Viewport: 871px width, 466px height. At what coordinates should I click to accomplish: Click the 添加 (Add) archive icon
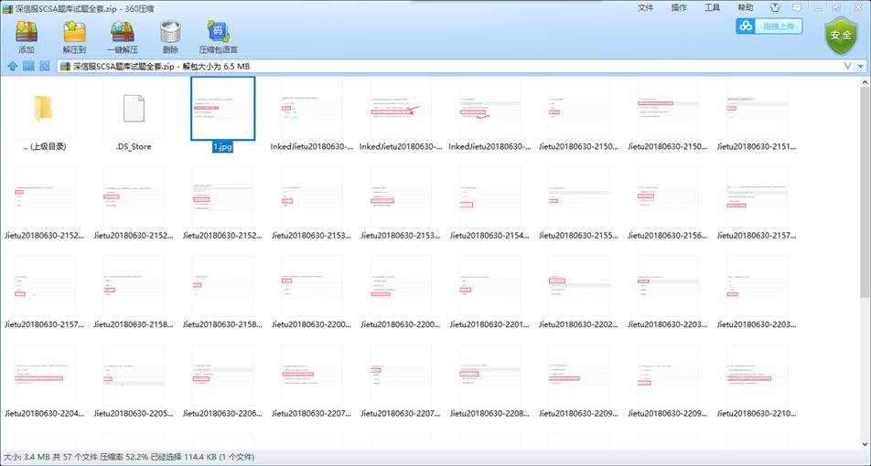pyautogui.click(x=27, y=37)
